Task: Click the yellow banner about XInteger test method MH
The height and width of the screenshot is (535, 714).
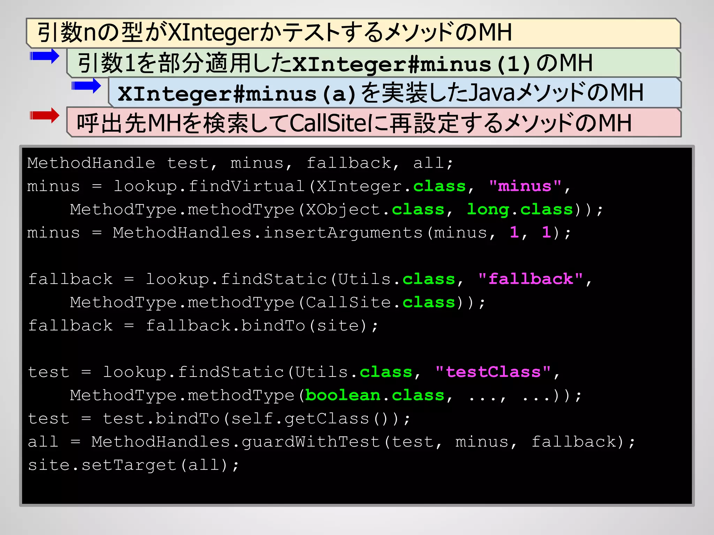Action: [x=353, y=33]
